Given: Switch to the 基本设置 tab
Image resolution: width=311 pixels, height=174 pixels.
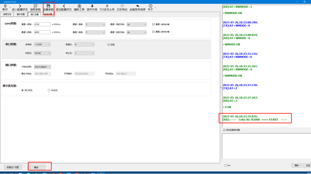Looking at the screenshot, I should [20, 15].
